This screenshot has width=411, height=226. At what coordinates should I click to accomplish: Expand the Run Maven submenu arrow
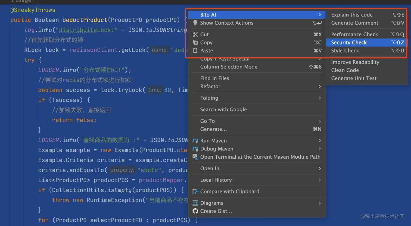tap(320, 141)
